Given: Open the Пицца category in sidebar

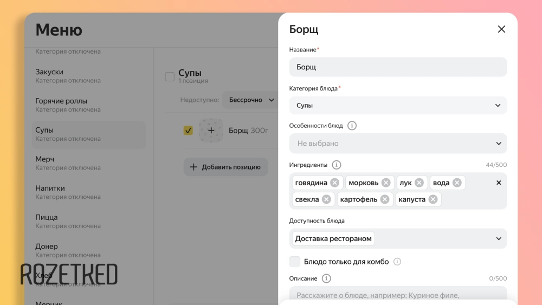Looking at the screenshot, I should [x=47, y=218].
